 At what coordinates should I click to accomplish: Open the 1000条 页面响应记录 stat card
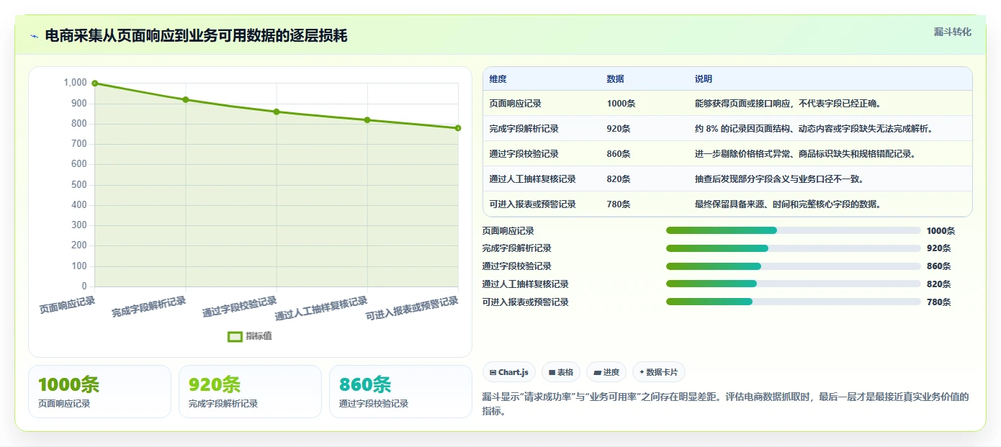tap(99, 392)
